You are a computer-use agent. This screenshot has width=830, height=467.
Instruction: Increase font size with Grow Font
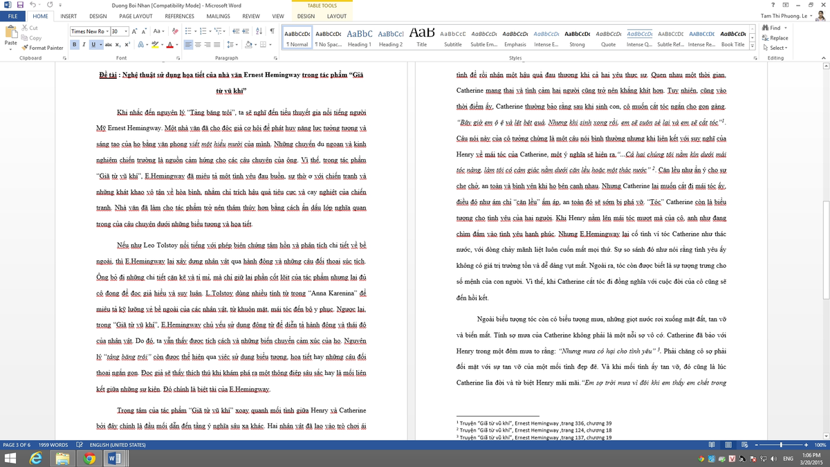[133, 31]
